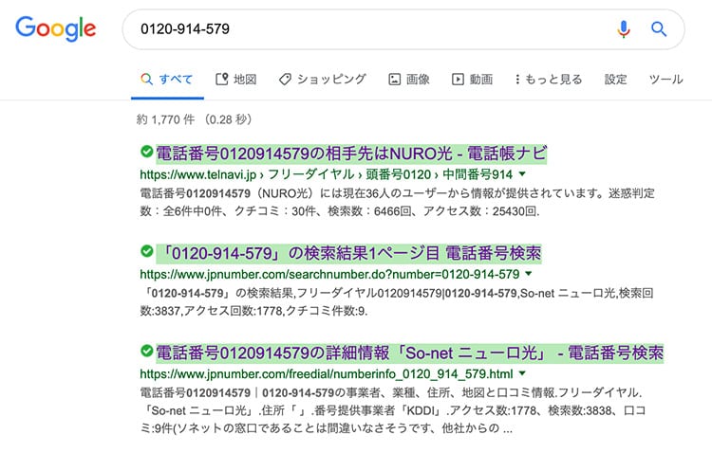Expand dropdown arrow next to numberinfo_0120_914_579.html URL
Viewport: 712px width, 453px height.
[x=522, y=373]
